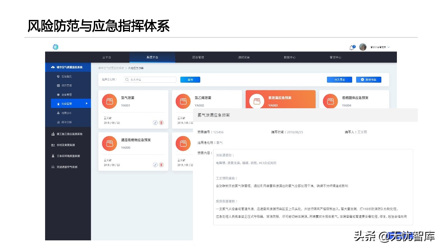Click the village icon beside 农村及背景监测
This screenshot has width=442, height=249.
click(x=53, y=145)
